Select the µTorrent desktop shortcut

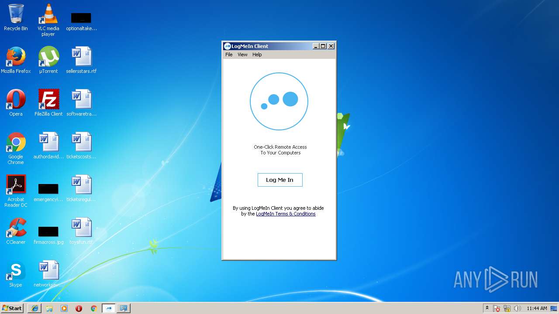click(48, 60)
